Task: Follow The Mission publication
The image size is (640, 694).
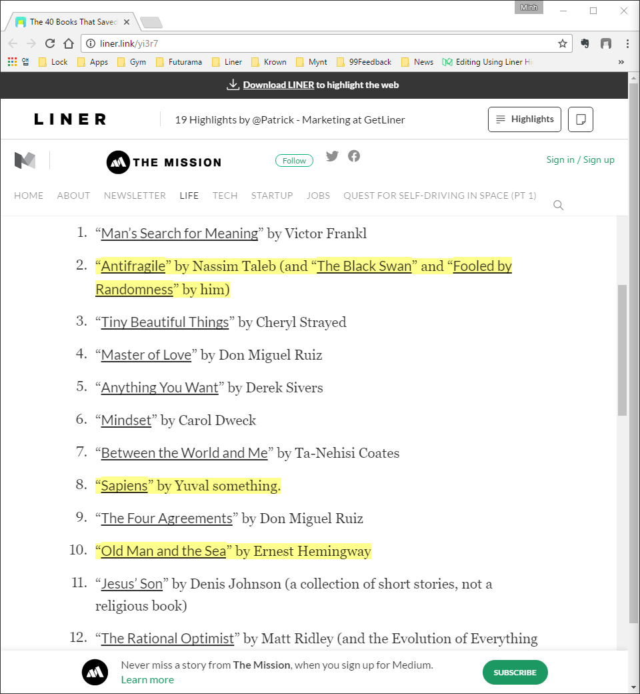Action: pos(294,161)
